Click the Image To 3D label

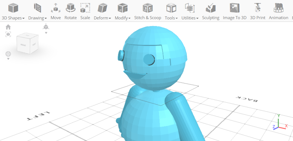coord(235,18)
